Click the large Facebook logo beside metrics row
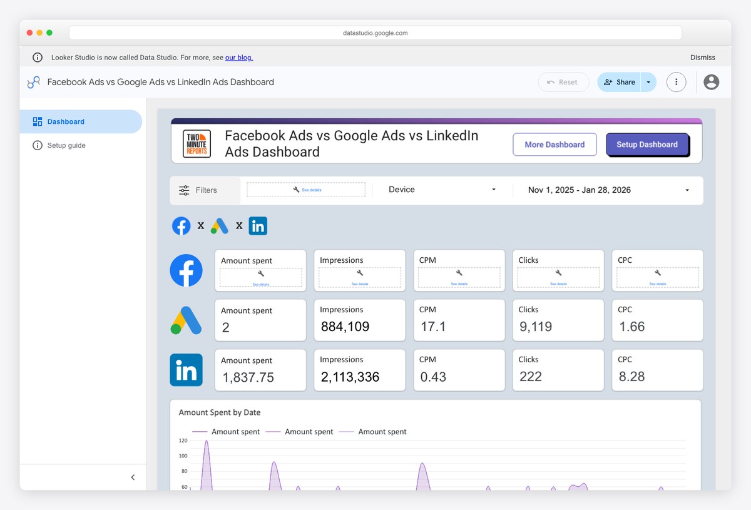Image resolution: width=751 pixels, height=510 pixels. click(186, 270)
